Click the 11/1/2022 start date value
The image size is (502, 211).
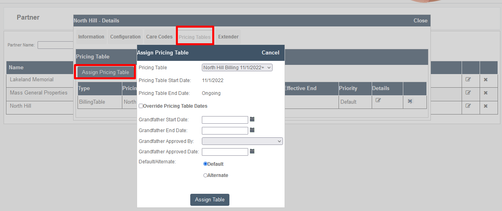(213, 80)
